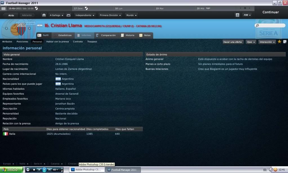Open the Contrato sub-tab
The image size is (288, 173).
(x=78, y=41)
